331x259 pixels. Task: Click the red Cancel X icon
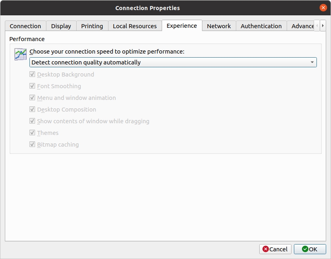pos(265,249)
